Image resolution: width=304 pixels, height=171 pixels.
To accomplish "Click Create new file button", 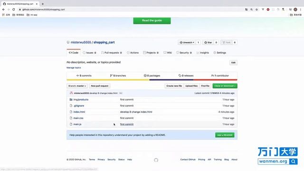I will pos(174,86).
